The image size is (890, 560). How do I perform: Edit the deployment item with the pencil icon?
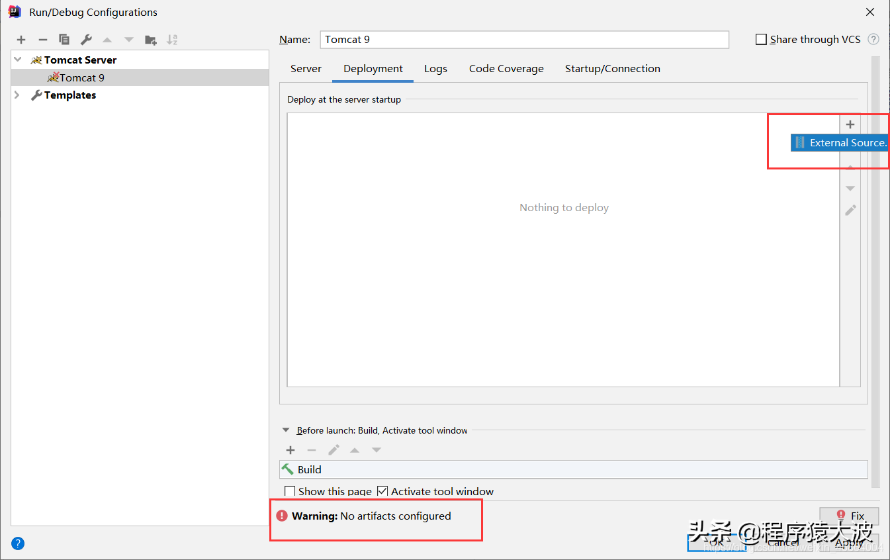click(x=850, y=210)
